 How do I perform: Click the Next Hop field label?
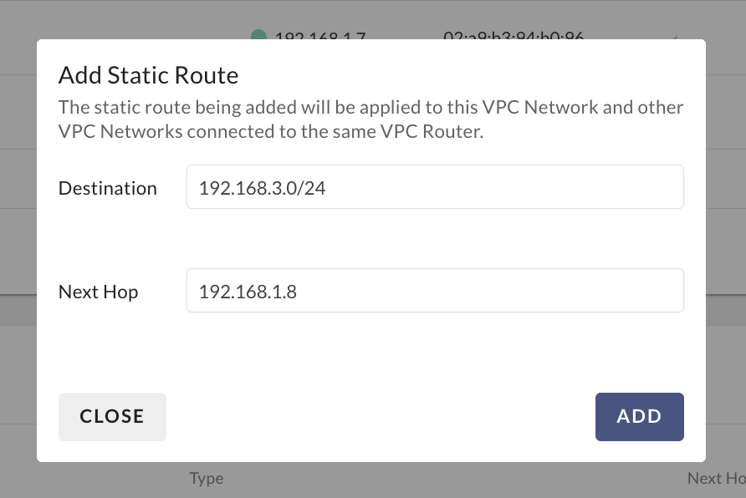[x=98, y=292]
